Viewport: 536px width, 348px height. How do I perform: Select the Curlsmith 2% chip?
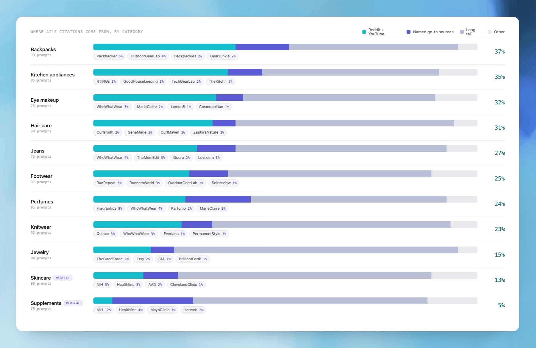108,132
